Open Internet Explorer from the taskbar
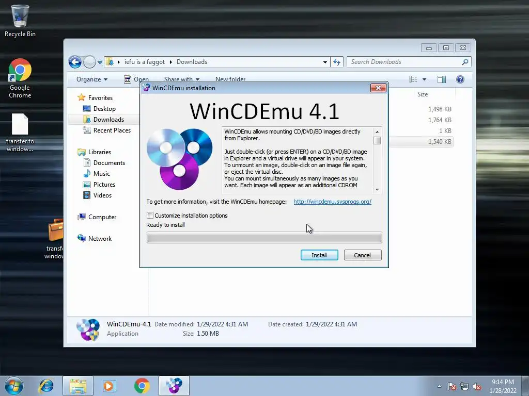 click(46, 386)
